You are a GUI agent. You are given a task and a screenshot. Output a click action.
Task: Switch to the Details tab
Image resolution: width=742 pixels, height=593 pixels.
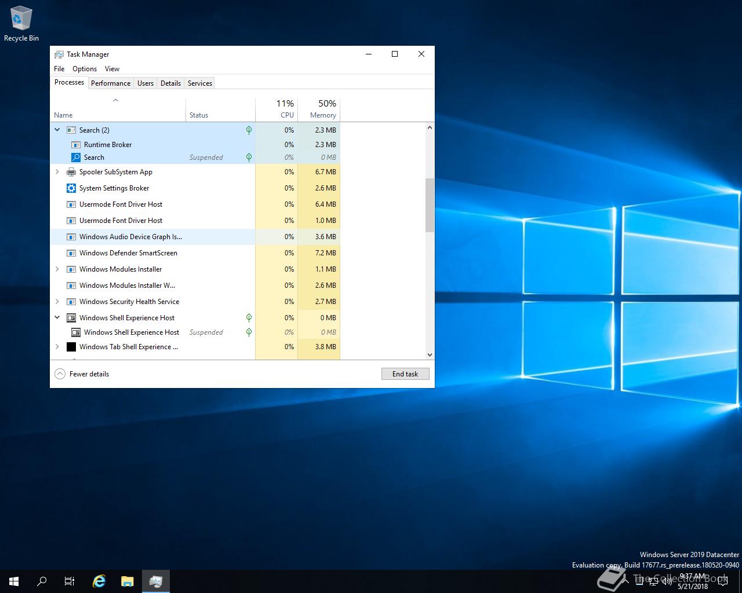(x=170, y=83)
